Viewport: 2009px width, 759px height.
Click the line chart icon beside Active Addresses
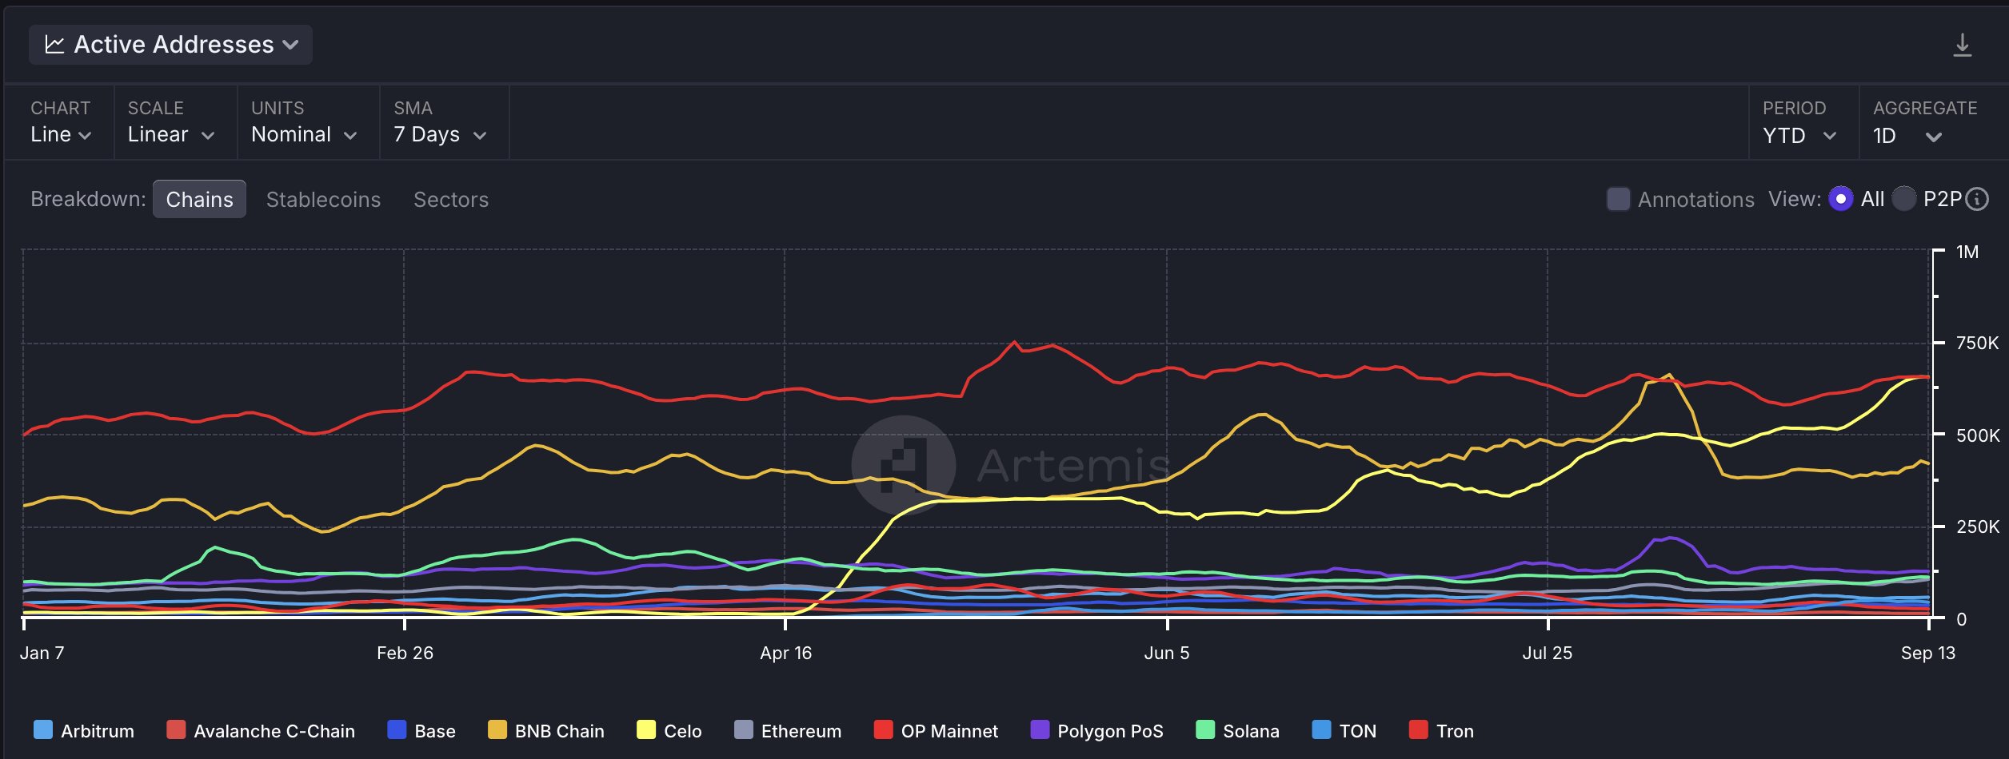(55, 44)
